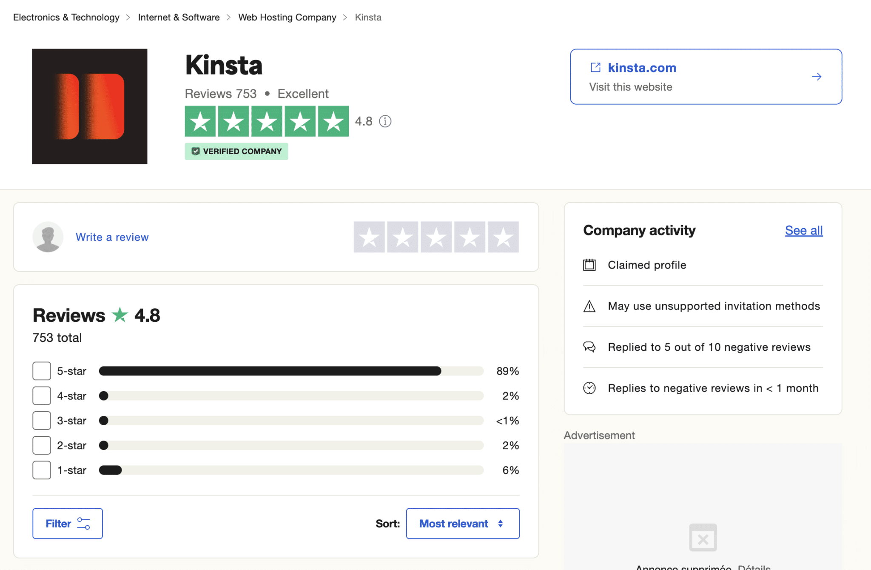Click the Verified Company badge
This screenshot has height=570, width=871.
click(x=236, y=151)
